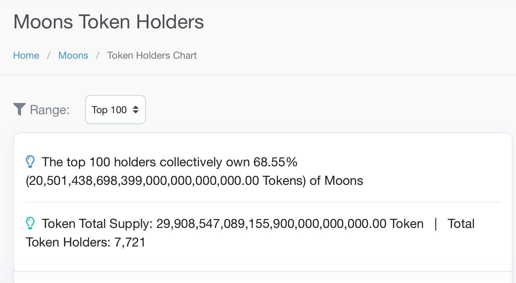This screenshot has width=516, height=283.
Task: Click the blue lightbulb icon
Action: [x=30, y=162]
